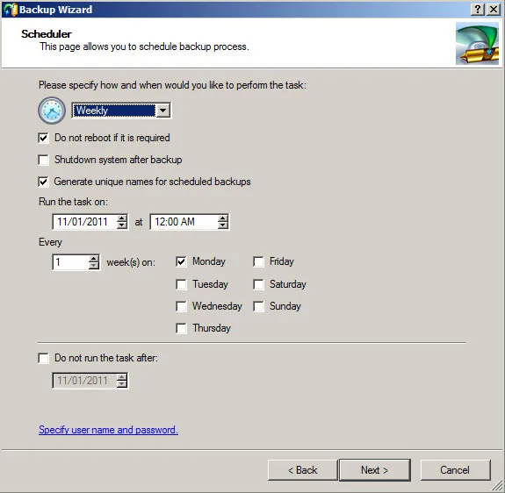Click the Backup Wizard title bar icon

(10, 10)
